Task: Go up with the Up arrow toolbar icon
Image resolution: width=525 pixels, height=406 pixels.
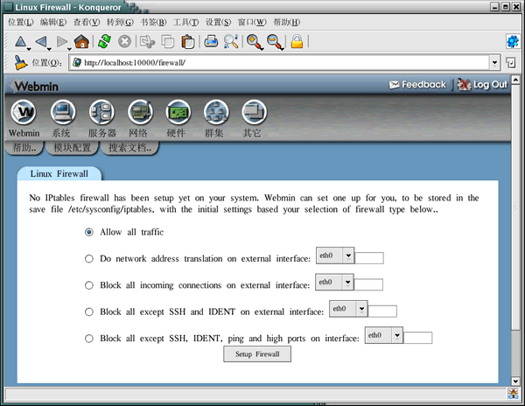Action: (x=21, y=42)
